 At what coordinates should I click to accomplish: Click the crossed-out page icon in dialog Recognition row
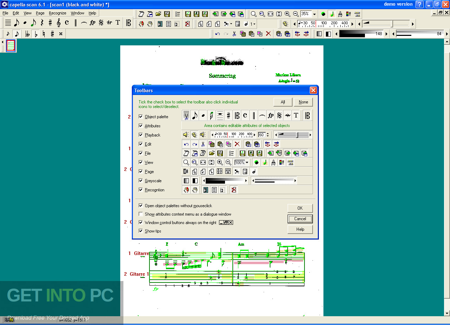(234, 190)
